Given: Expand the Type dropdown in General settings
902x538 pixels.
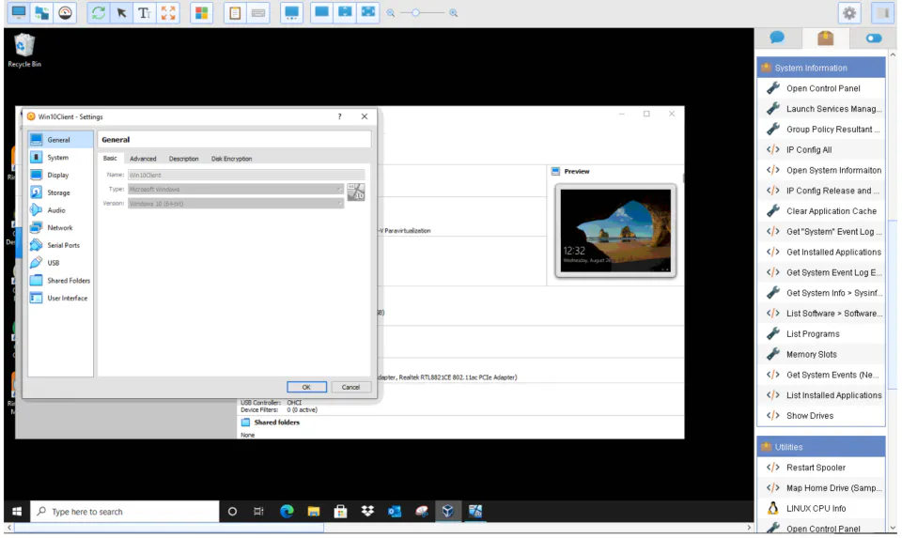Looking at the screenshot, I should click(235, 189).
